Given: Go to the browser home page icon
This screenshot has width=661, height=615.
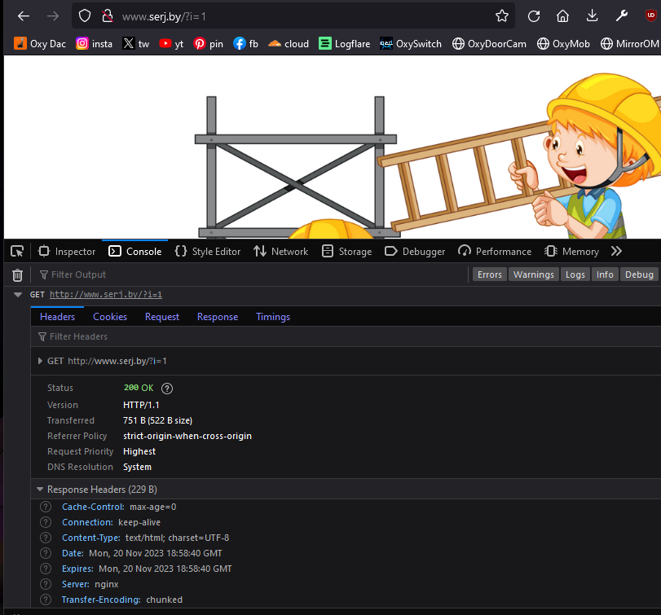Looking at the screenshot, I should coord(562,16).
